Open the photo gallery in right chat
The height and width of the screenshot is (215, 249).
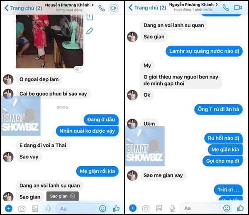159,208
